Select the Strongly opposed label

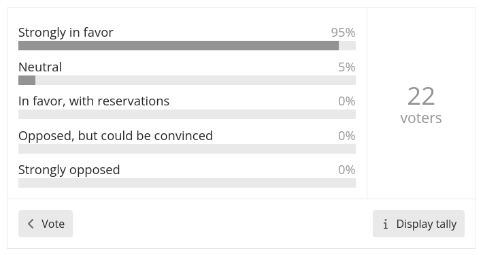click(x=69, y=170)
